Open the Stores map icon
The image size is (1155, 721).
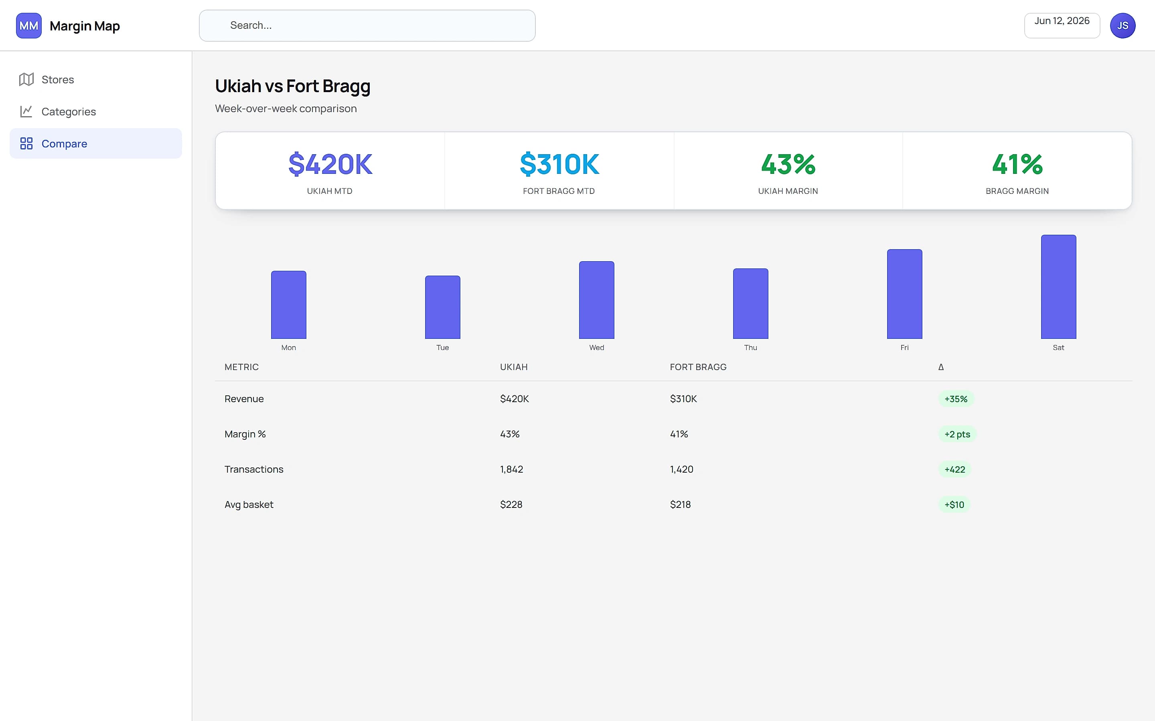coord(26,79)
